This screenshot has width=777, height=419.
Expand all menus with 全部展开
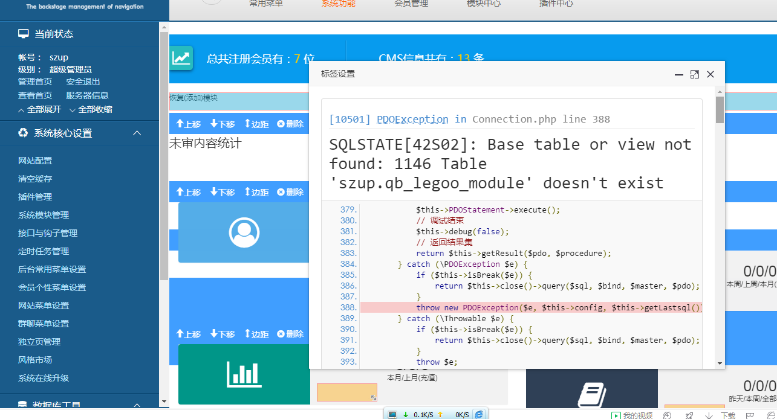coord(40,109)
